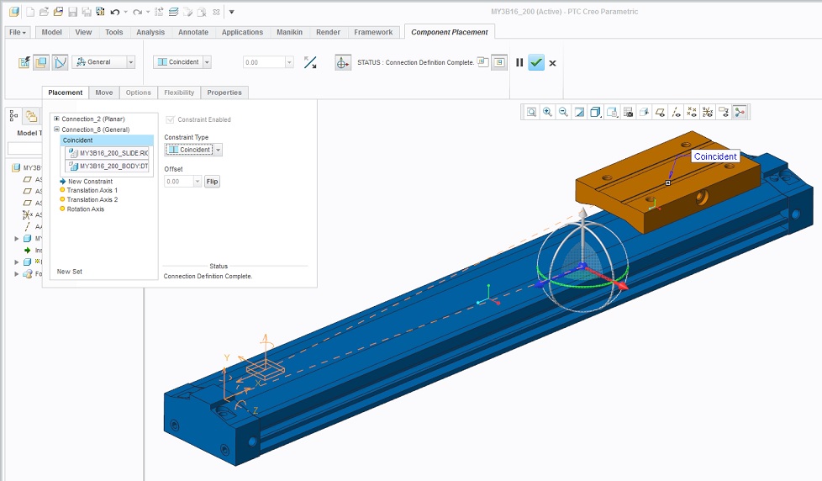822x481 pixels.
Task: Cancel placement with the X button
Action: pyautogui.click(x=552, y=63)
